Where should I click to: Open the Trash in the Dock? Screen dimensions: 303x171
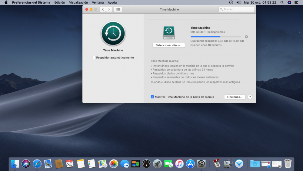[288, 164]
